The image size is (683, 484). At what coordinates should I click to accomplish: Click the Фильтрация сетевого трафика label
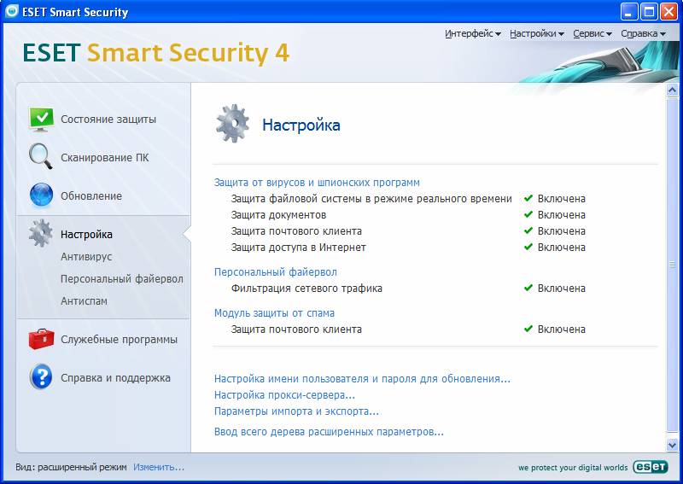click(x=306, y=289)
